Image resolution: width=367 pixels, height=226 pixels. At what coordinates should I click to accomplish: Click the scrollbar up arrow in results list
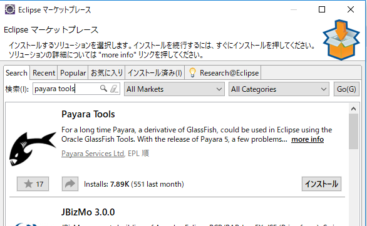pos(353,109)
